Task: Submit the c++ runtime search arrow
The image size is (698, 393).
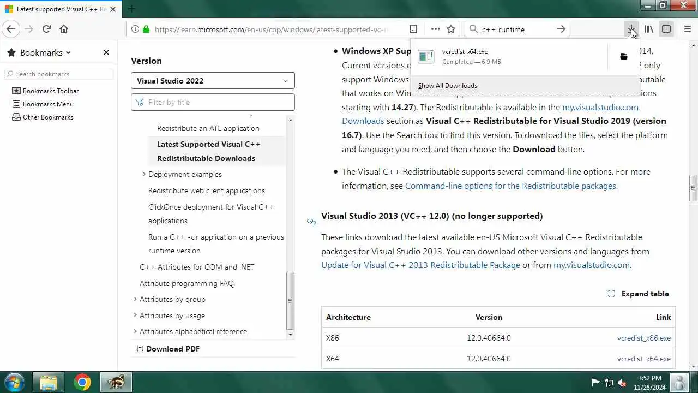Action: (x=561, y=29)
